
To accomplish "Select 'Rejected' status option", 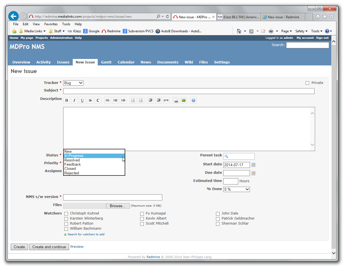I will click(x=94, y=173).
